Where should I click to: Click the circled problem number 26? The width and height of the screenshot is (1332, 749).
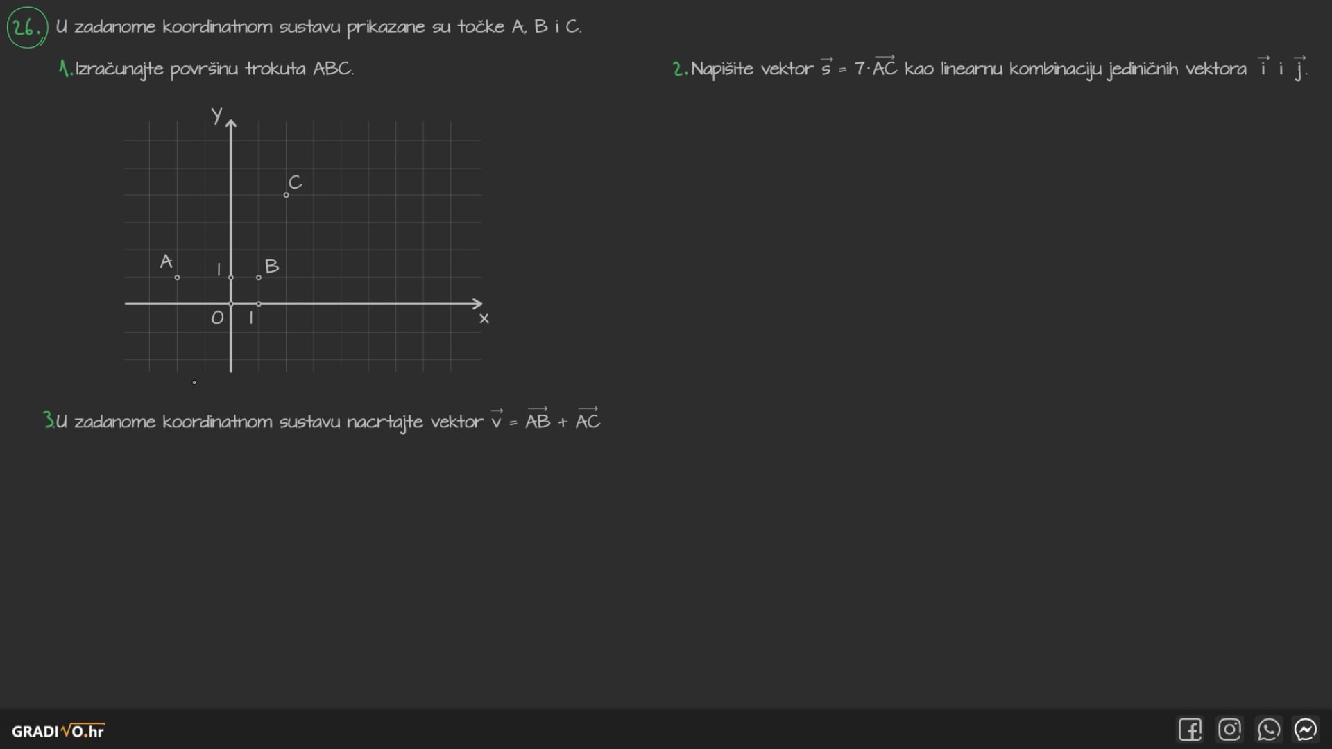click(x=26, y=28)
